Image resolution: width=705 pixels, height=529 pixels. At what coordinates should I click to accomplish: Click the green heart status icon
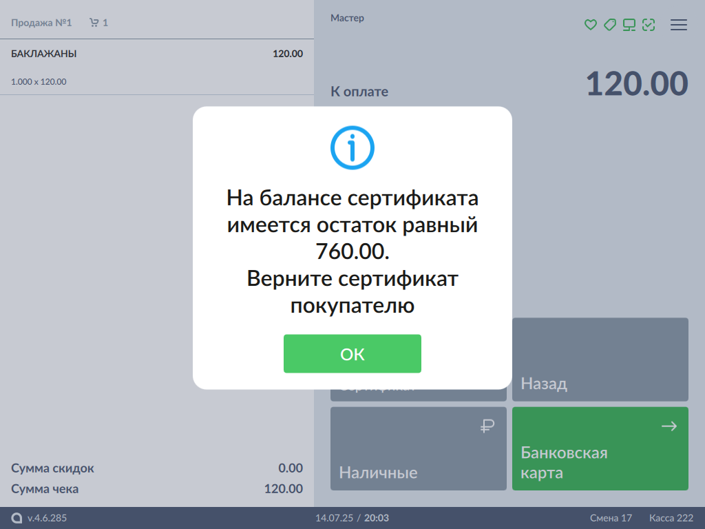(590, 25)
